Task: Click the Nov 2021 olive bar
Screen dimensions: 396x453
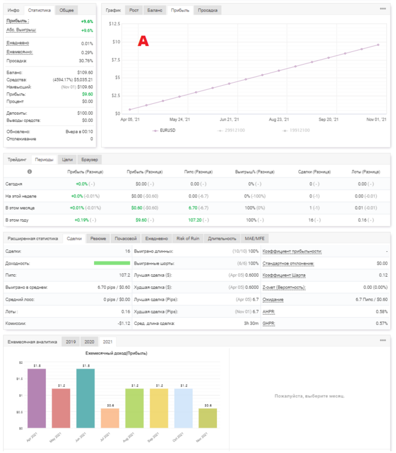Action: (208, 418)
